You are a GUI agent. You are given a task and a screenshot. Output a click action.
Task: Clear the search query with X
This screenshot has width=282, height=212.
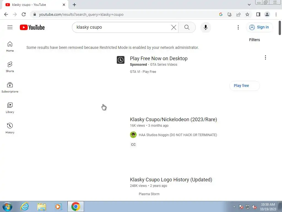[x=173, y=27]
